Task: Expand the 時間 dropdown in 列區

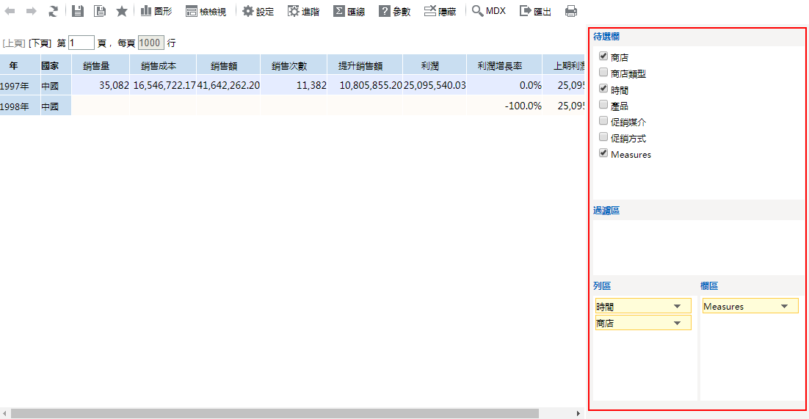Action: click(677, 307)
